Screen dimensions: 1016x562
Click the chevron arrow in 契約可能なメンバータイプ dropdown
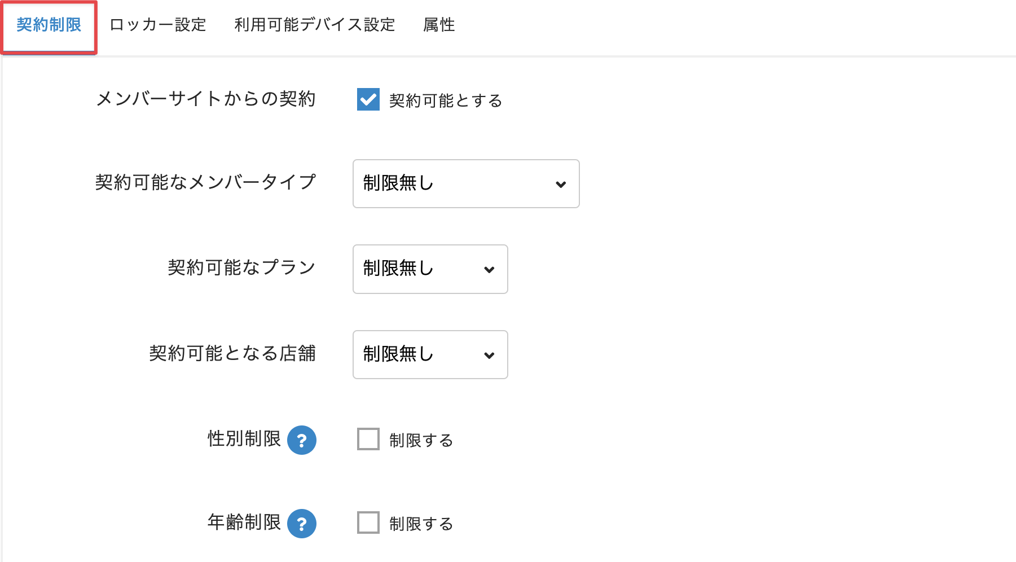pyautogui.click(x=561, y=185)
